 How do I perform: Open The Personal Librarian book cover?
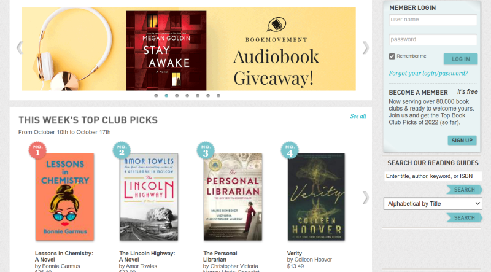[233, 196]
